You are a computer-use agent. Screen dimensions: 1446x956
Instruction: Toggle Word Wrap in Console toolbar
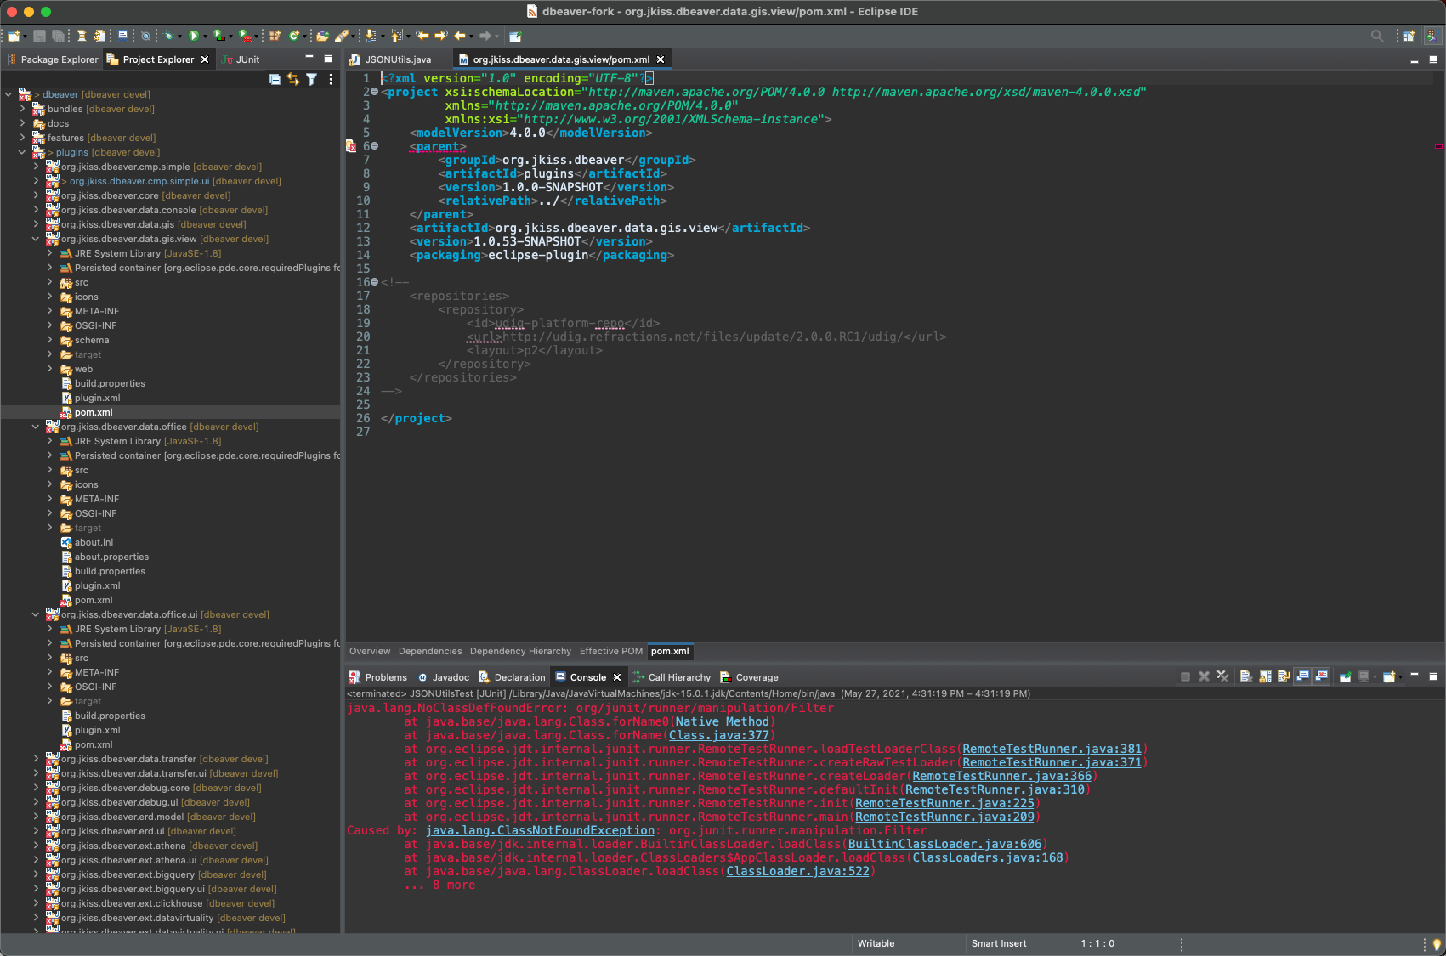coord(1284,676)
